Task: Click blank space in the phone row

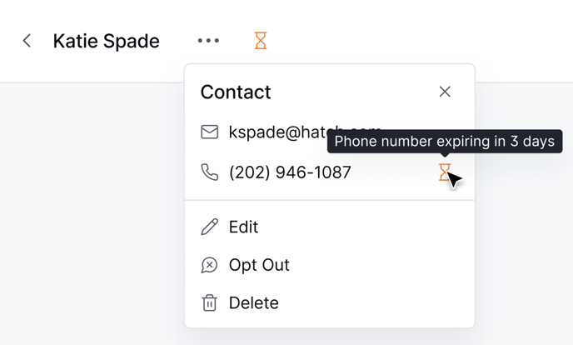Action: (391, 172)
